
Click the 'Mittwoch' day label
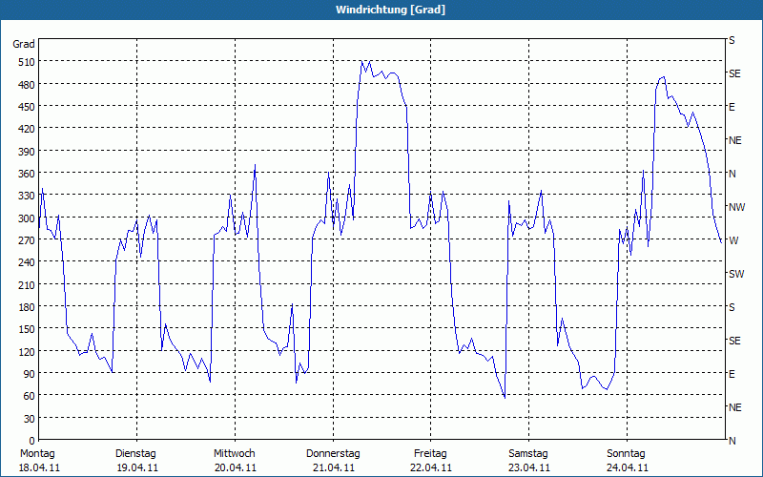(234, 454)
